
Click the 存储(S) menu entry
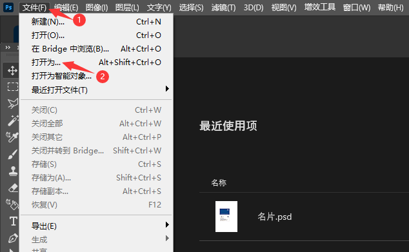96,164
